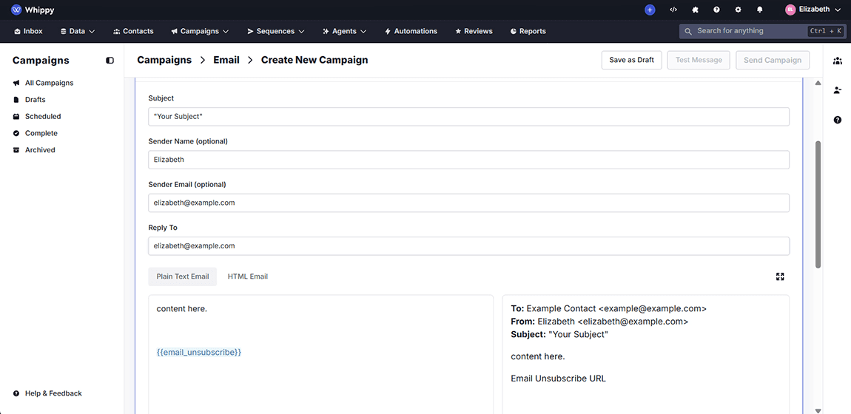Image resolution: width=851 pixels, height=414 pixels.
Task: Open the settings gear icon
Action: point(738,10)
